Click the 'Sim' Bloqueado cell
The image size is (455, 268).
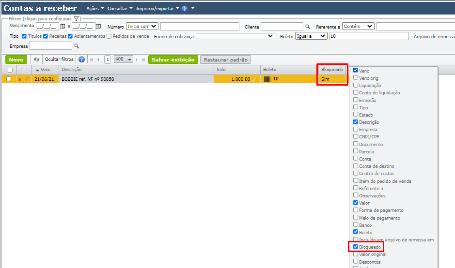pos(332,79)
